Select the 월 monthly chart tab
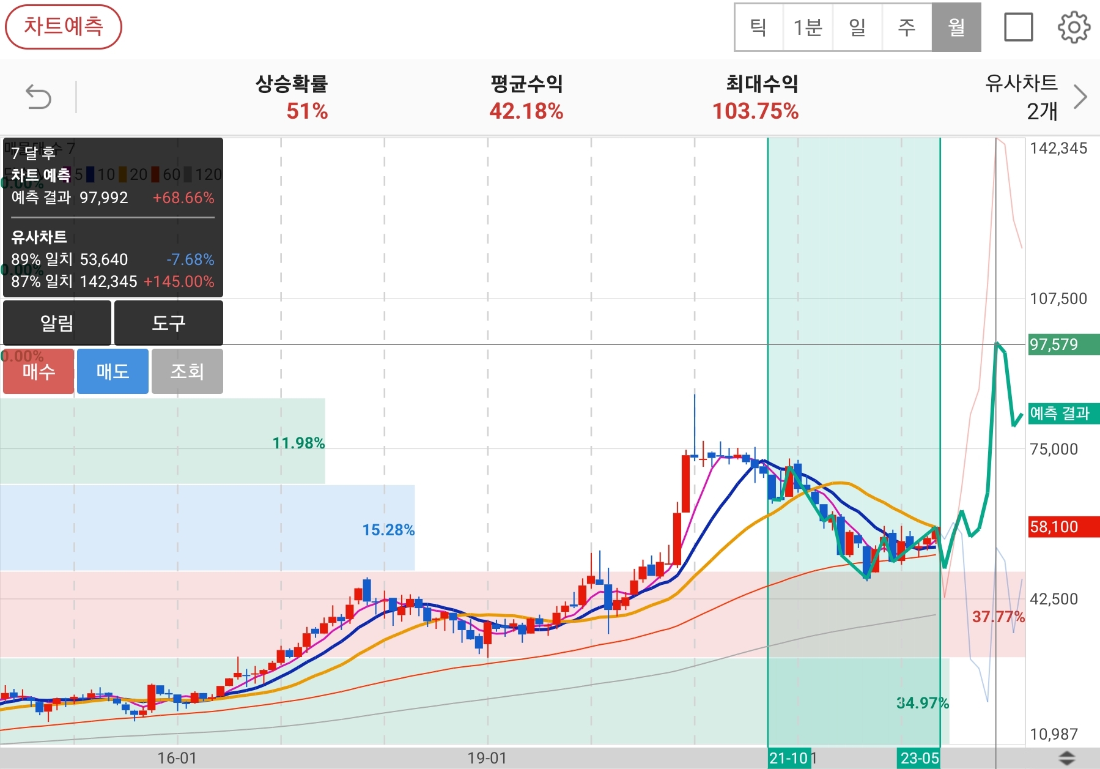 click(956, 28)
